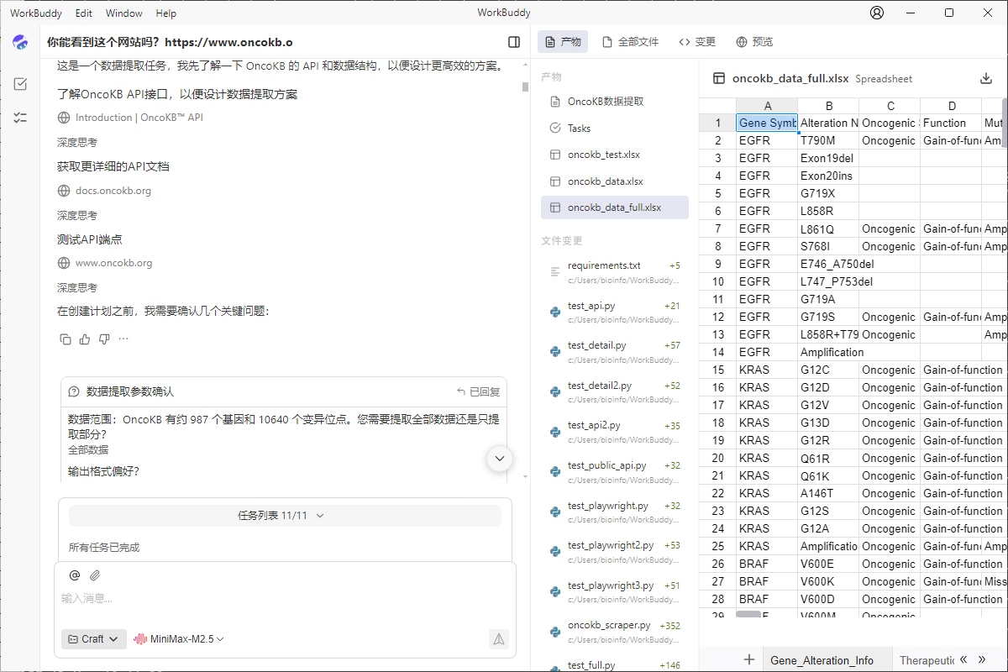
Task: Open the Help menu
Action: point(166,13)
